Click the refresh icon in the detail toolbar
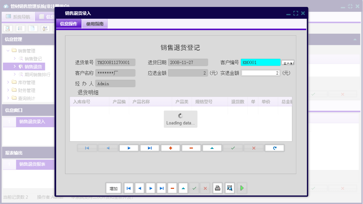 (274, 148)
